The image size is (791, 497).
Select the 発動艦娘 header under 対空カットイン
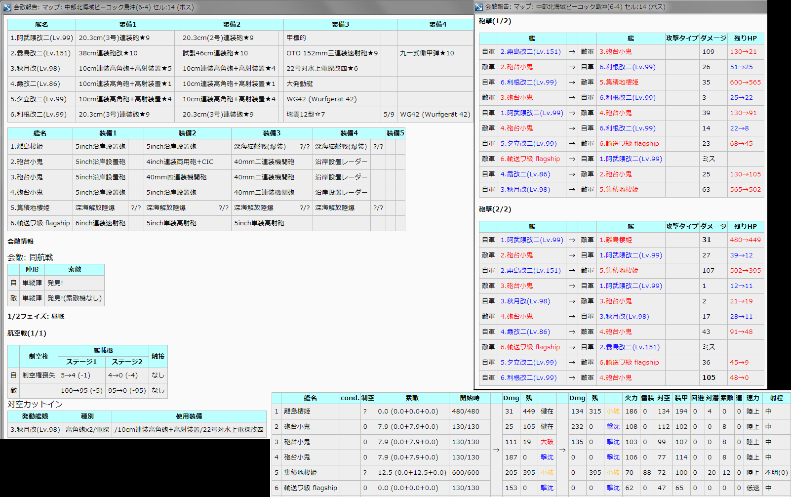pyautogui.click(x=35, y=416)
